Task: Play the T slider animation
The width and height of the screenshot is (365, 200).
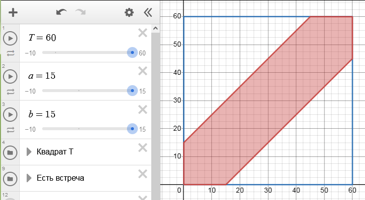Action: [10, 38]
